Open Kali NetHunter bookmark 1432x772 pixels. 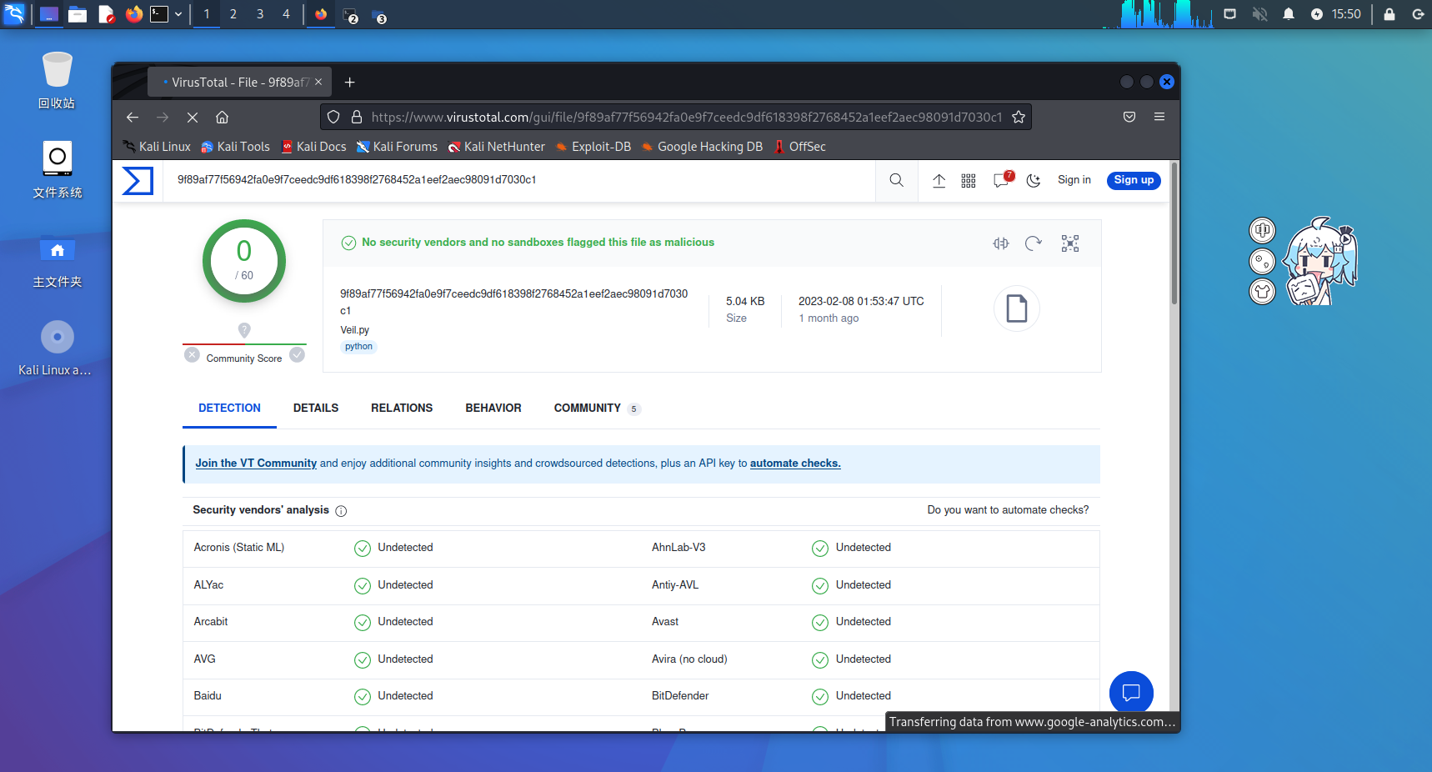coord(496,147)
